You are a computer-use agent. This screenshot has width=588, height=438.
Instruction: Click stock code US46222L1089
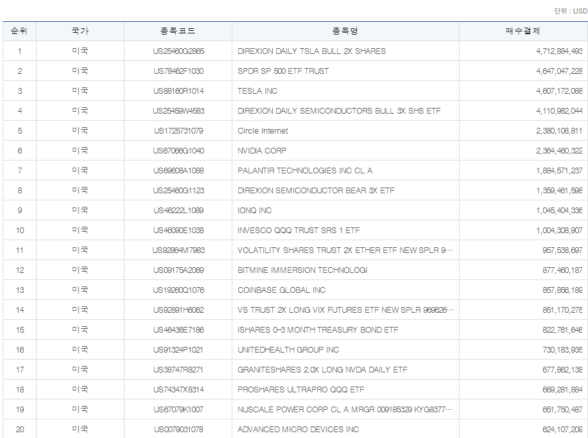[178, 210]
